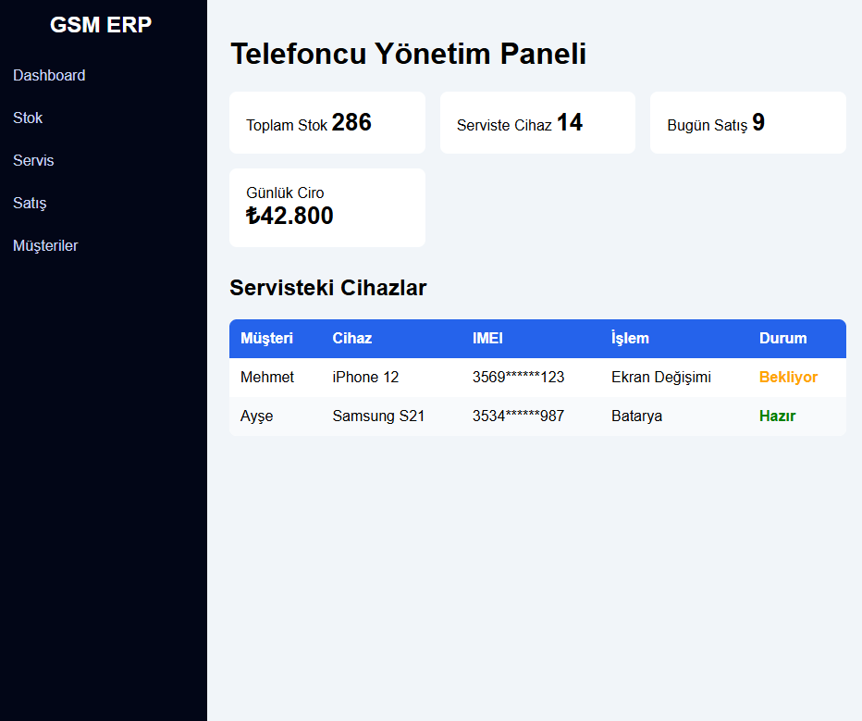Click the Durum column header
Screen dimensions: 862x721
tap(782, 339)
